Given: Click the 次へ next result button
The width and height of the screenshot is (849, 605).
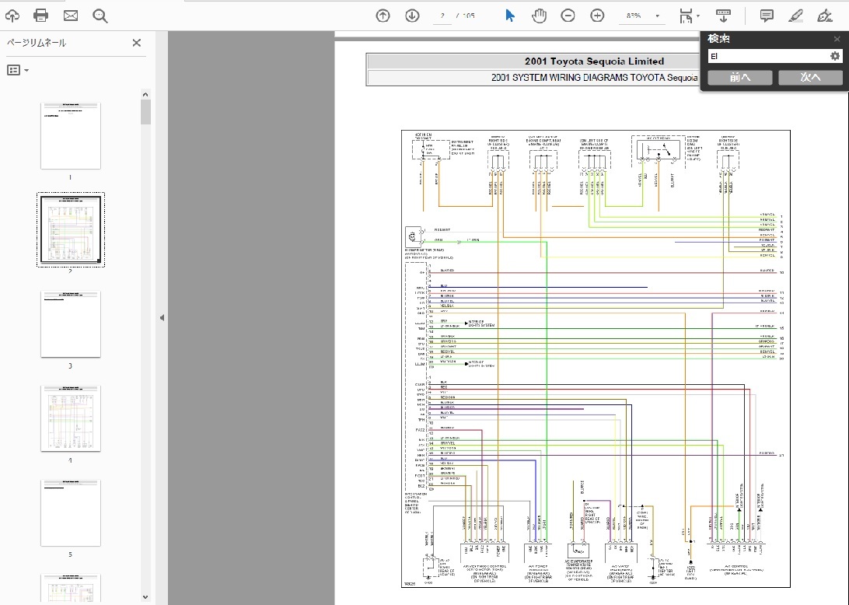Looking at the screenshot, I should 810,78.
